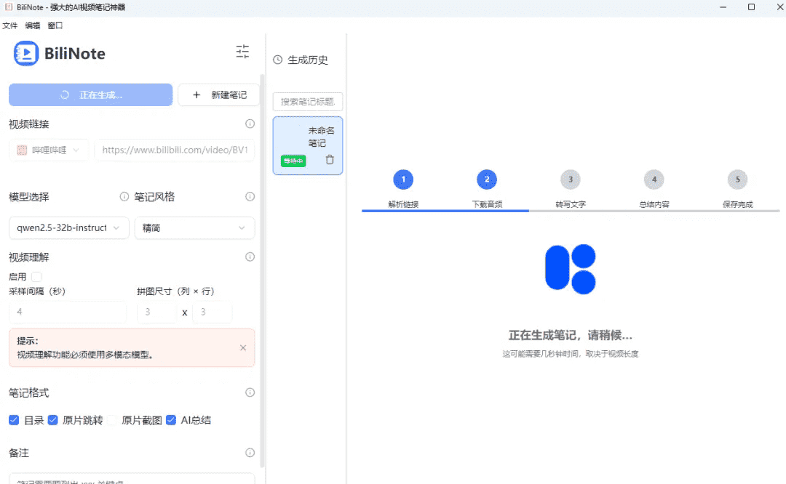Click the info icon next to 模型选择

(x=124, y=197)
